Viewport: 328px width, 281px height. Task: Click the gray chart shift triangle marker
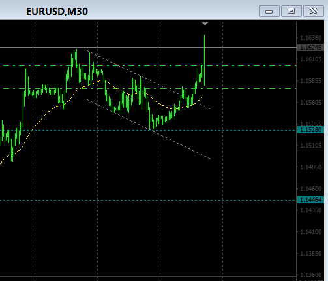point(205,24)
